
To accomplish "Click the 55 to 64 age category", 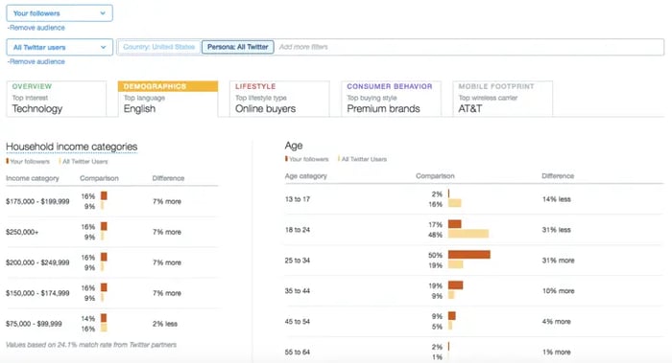I will (x=298, y=352).
